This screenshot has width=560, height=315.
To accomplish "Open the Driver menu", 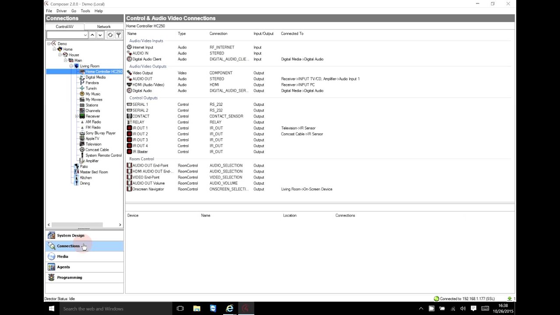I will (x=62, y=11).
